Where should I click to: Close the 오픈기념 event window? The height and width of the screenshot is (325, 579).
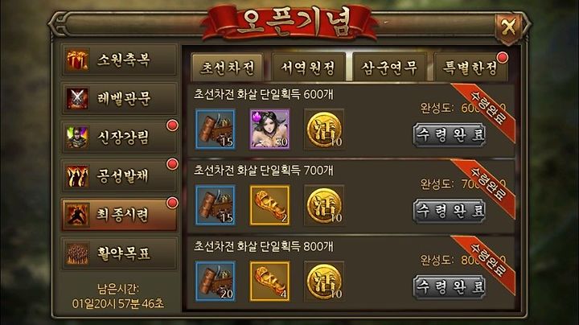(x=508, y=27)
